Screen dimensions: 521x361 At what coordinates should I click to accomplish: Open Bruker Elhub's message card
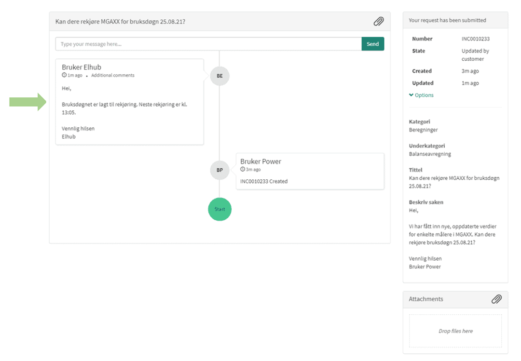pos(130,101)
